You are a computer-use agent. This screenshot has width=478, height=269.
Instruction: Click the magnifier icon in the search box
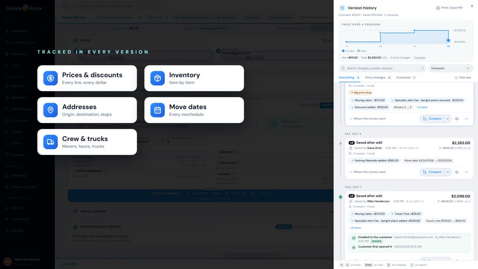click(x=343, y=68)
